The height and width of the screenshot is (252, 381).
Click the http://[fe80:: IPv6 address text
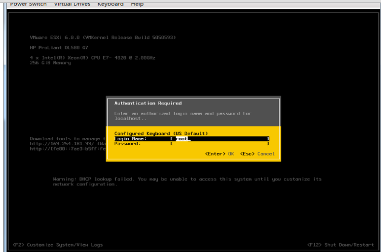(x=68, y=149)
